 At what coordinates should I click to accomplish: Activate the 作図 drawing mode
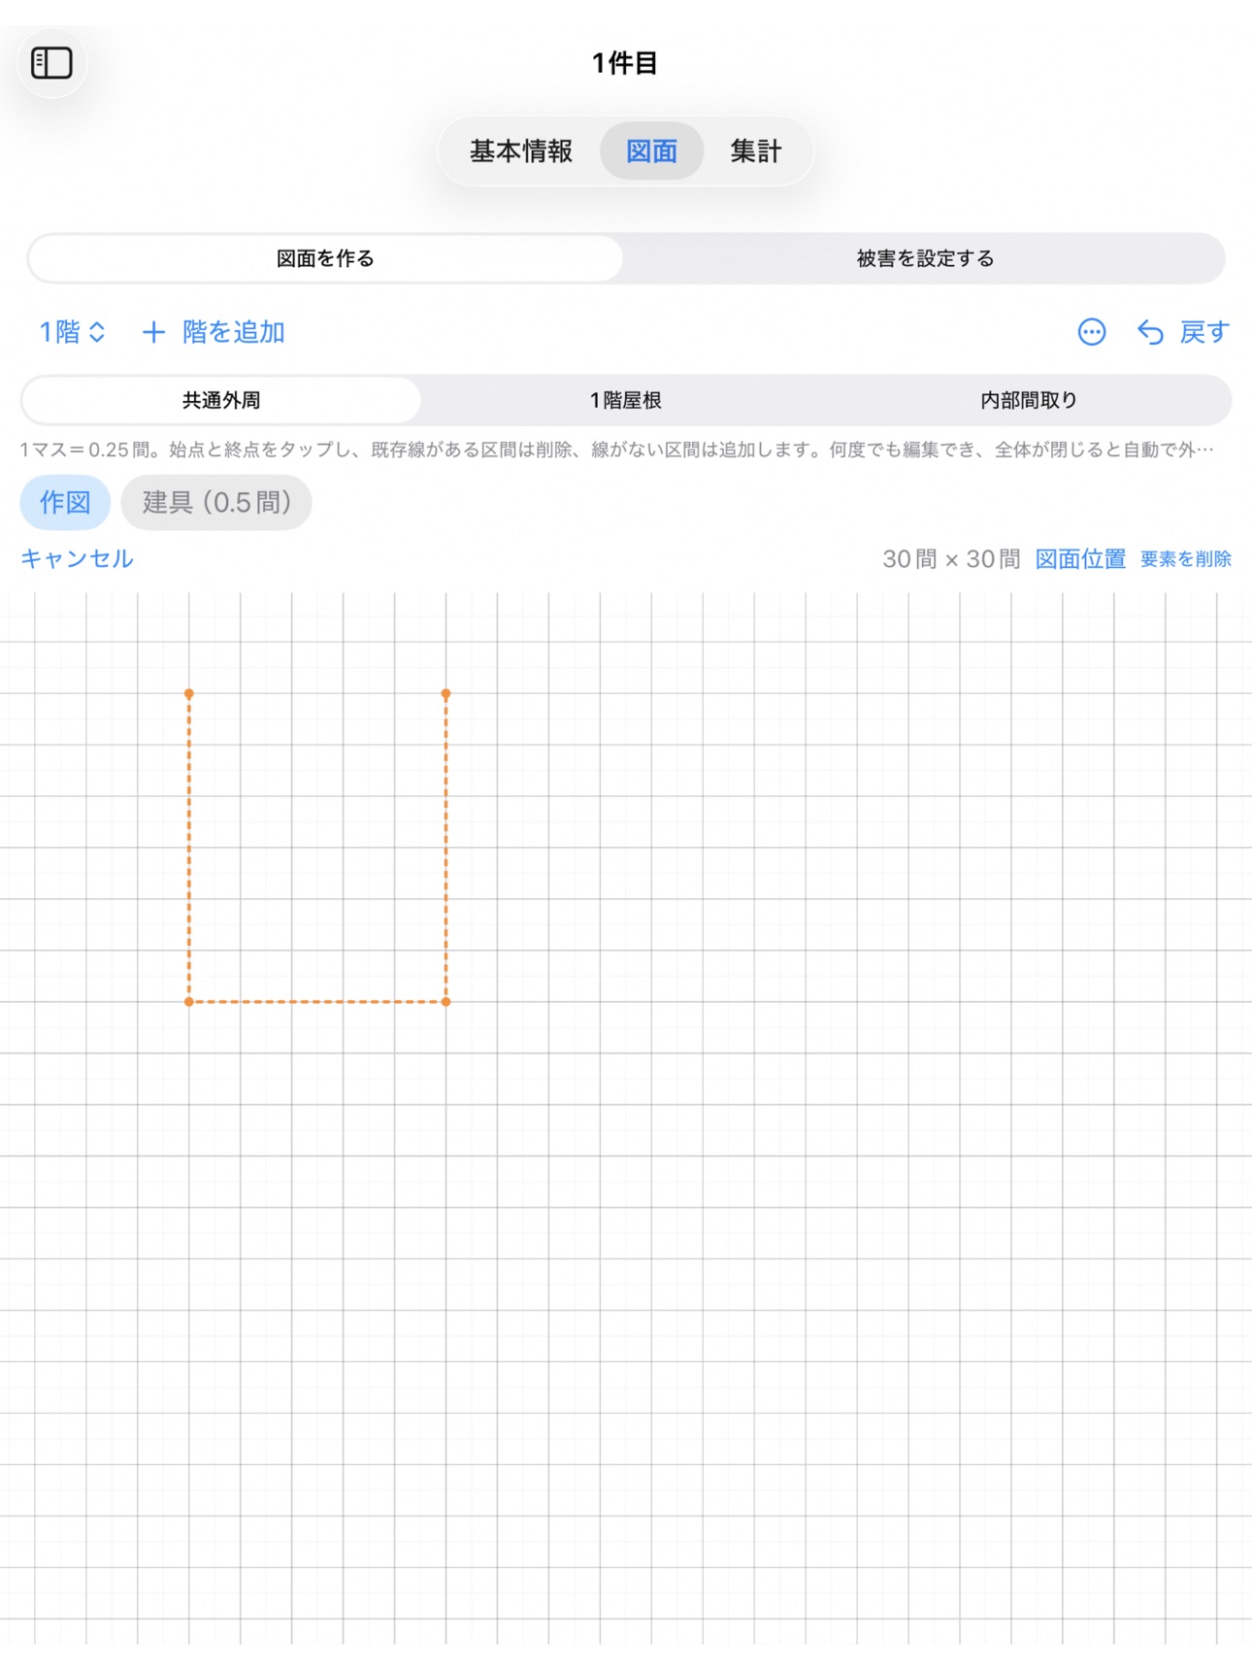(65, 502)
